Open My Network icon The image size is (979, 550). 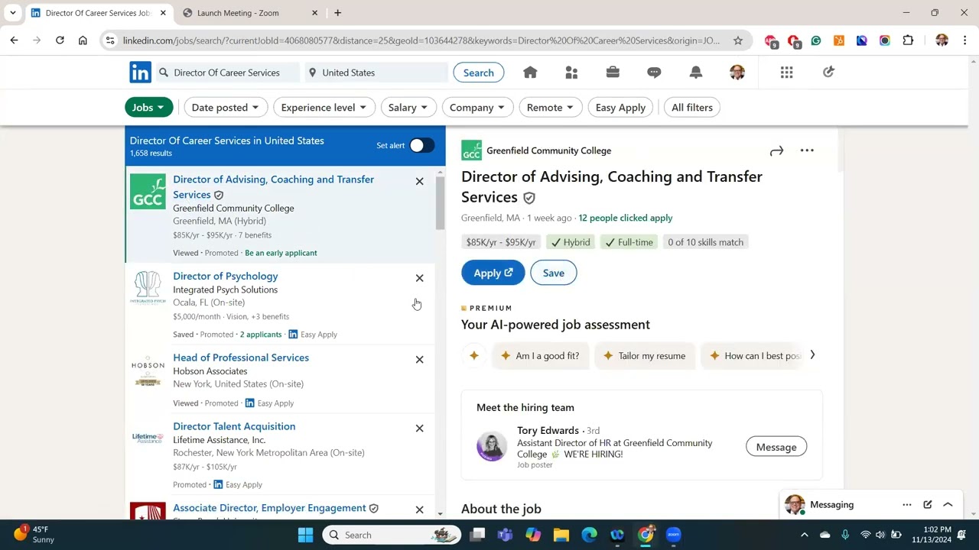point(571,72)
